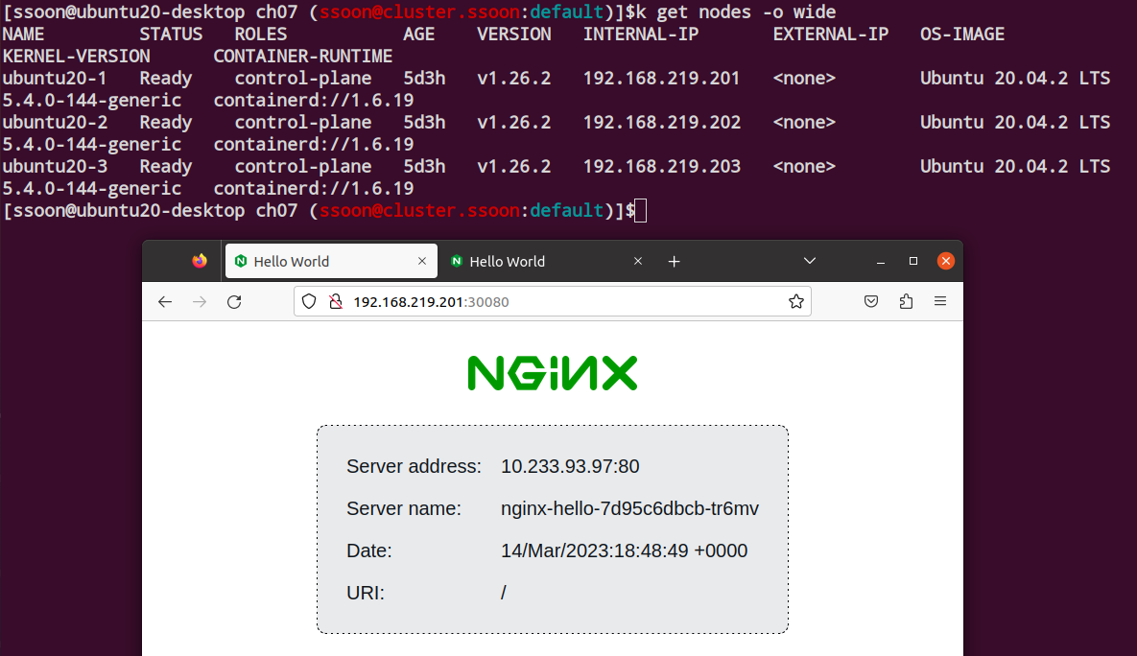Click the Firefox forward arrow
The width and height of the screenshot is (1137, 656).
point(200,301)
